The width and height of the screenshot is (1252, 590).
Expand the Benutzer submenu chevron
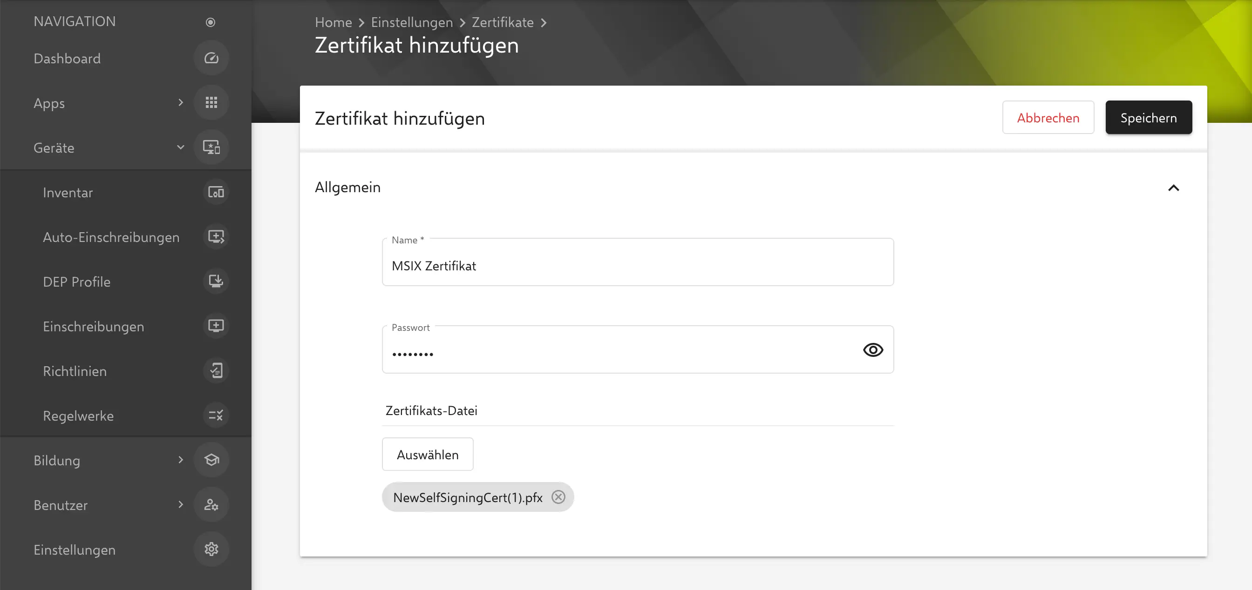coord(180,504)
